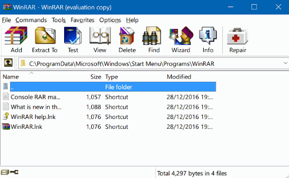Open the Commands menu
This screenshot has height=178, width=289.
[x=31, y=20]
